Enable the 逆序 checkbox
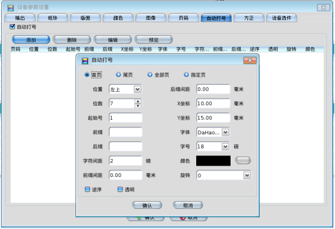This screenshot has width=335, height=229. click(x=88, y=189)
